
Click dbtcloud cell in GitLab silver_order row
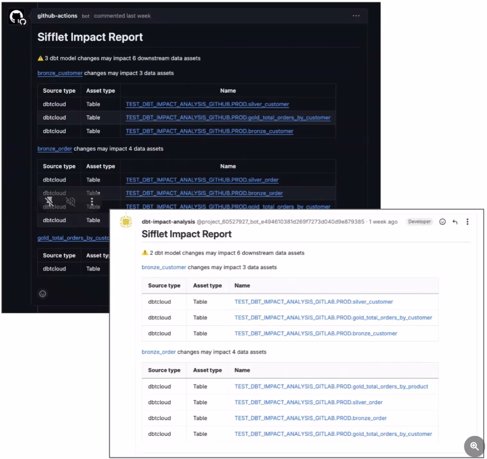[159, 402]
